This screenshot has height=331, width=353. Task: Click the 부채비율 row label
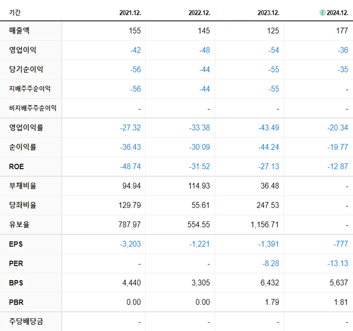pos(22,185)
